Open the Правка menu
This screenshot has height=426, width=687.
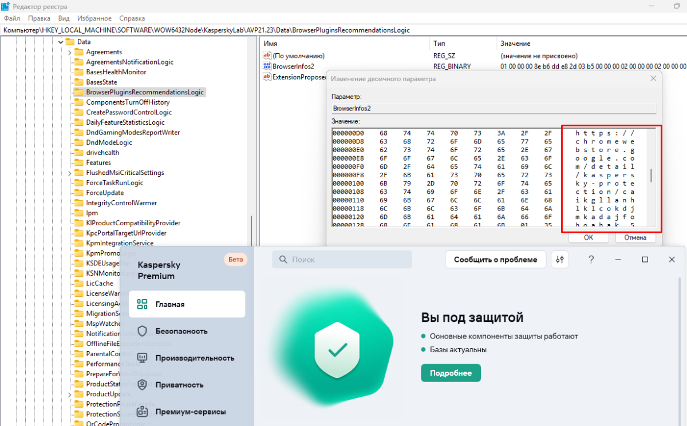(39, 18)
